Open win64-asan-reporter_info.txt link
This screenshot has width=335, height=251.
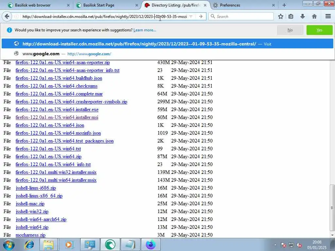(x=67, y=71)
